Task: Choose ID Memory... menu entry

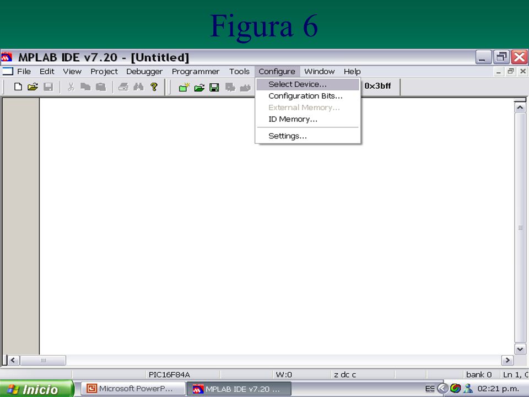Action: click(x=307, y=119)
